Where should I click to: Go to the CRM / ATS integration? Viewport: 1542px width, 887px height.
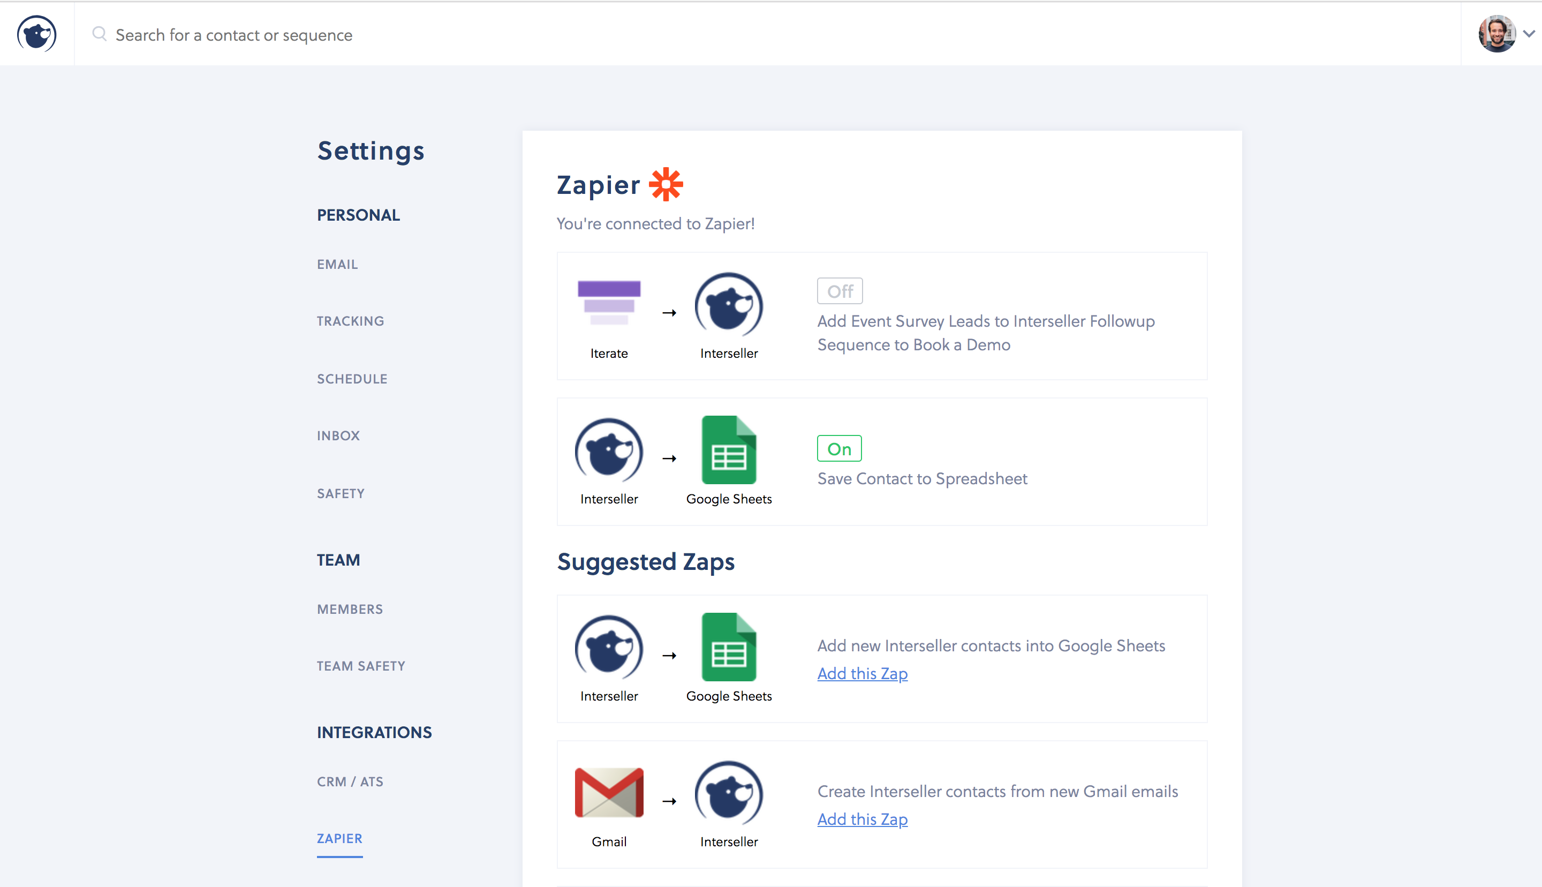point(350,781)
